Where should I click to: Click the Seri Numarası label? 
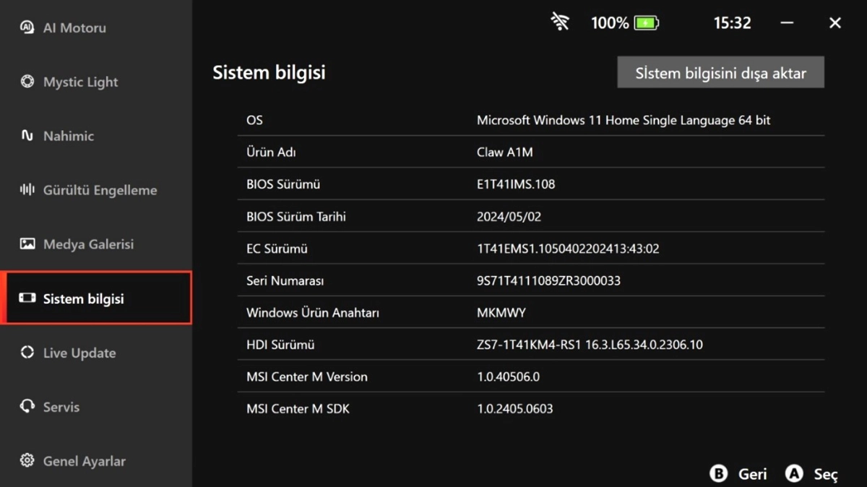(x=285, y=280)
